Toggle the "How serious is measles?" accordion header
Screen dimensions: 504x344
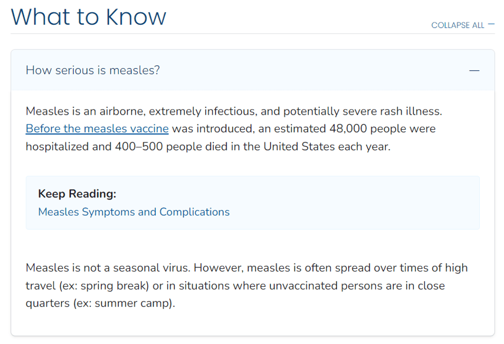click(93, 70)
